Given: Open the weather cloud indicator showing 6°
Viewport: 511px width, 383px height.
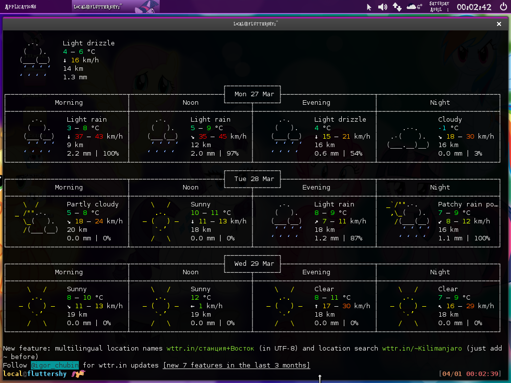Looking at the screenshot, I should [414, 7].
